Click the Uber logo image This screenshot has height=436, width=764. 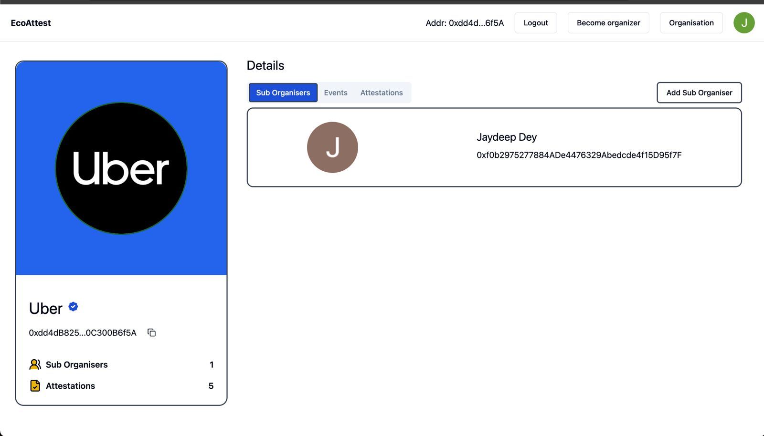pos(121,168)
